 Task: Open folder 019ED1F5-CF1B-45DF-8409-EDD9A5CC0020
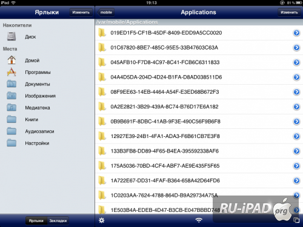[199, 33]
